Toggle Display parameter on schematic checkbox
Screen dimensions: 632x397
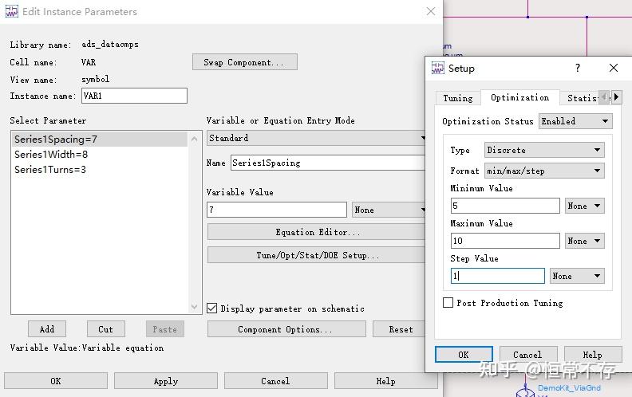(x=212, y=309)
